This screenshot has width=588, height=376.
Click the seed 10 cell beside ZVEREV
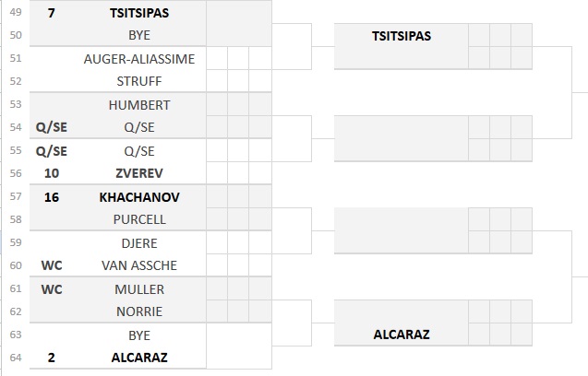52,173
